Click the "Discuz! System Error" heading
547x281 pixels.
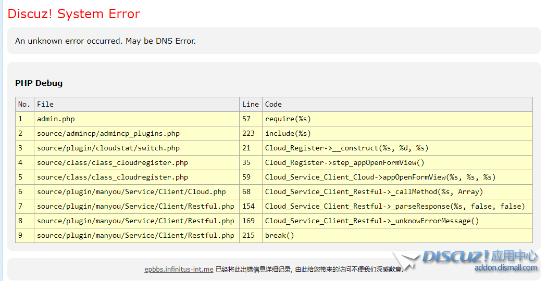tap(73, 14)
